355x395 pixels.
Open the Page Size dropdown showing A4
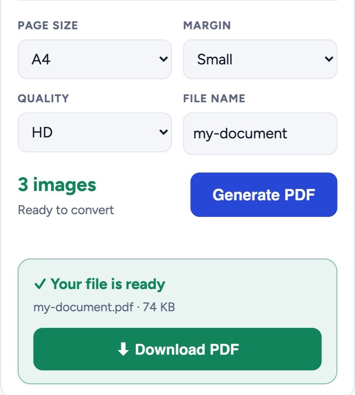point(95,59)
